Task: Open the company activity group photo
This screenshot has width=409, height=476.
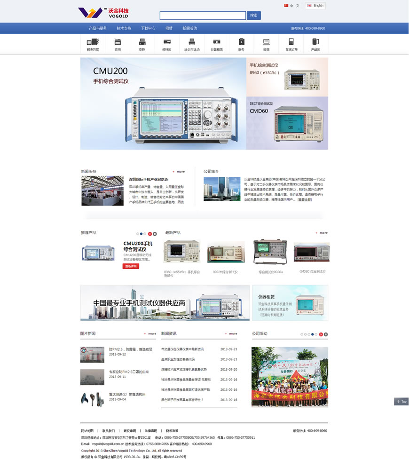Action: (x=290, y=377)
